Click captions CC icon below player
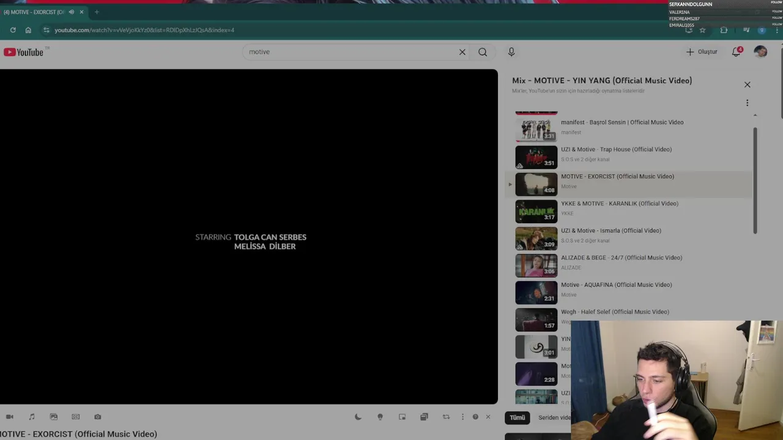Viewport: 783px width, 440px height. [76, 417]
